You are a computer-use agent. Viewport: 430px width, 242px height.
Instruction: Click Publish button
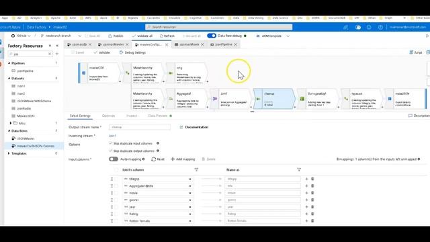(x=116, y=36)
